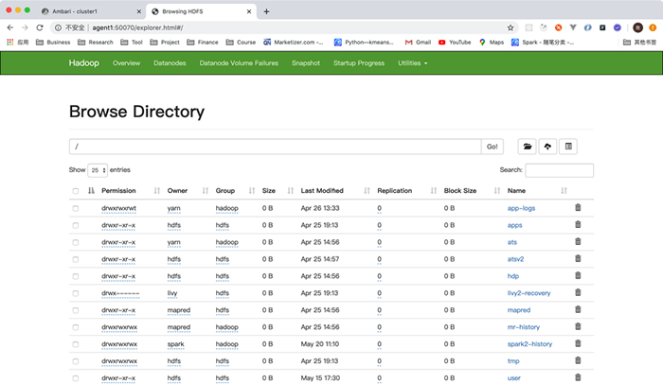Screen dimensions: 663x384
Task: Delete the tmp directory with trash icon
Action: [578, 360]
